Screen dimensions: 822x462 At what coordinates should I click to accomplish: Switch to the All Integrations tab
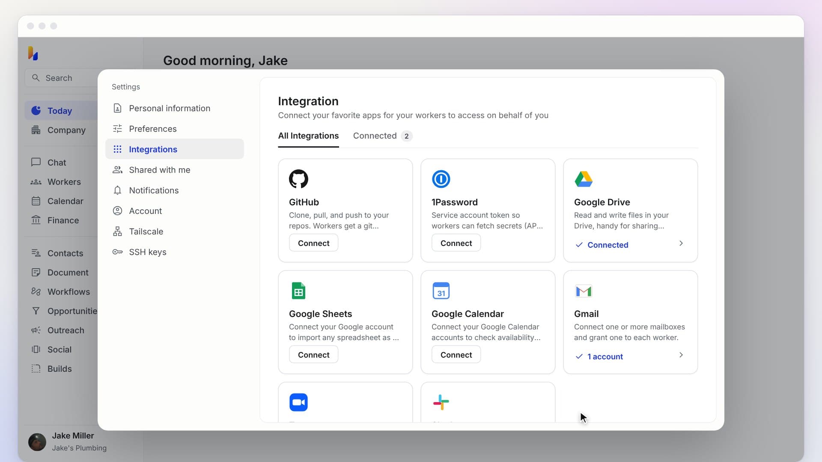tap(308, 136)
